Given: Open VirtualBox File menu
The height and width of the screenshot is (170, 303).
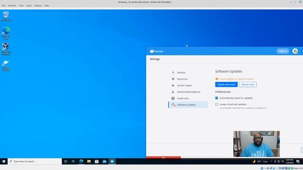Looking at the screenshot, I should 3,6.
